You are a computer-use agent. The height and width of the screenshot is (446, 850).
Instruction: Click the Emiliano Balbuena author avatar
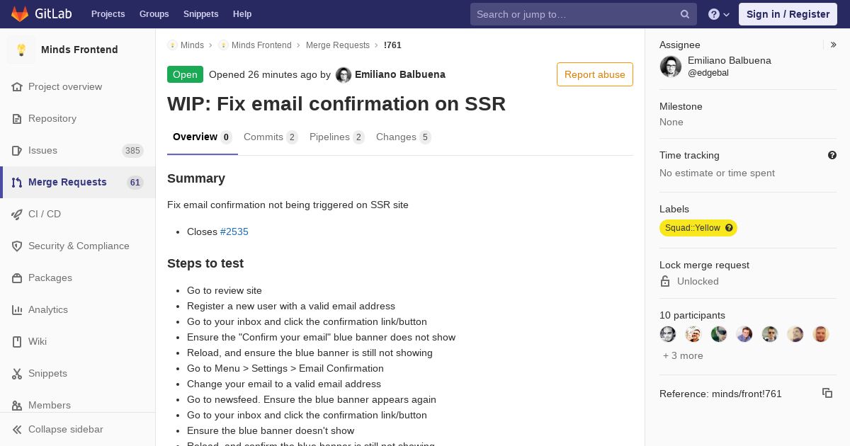344,75
